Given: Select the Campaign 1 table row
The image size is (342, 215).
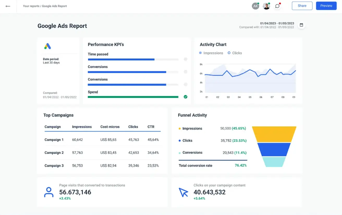Looking at the screenshot, I should pos(102,140).
